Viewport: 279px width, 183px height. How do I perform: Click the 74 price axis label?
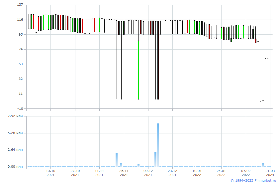tap(21, 49)
